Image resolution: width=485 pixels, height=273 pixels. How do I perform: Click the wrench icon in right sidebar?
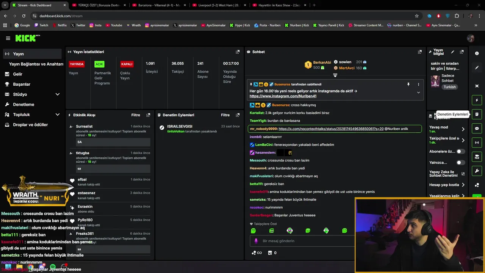(477, 171)
